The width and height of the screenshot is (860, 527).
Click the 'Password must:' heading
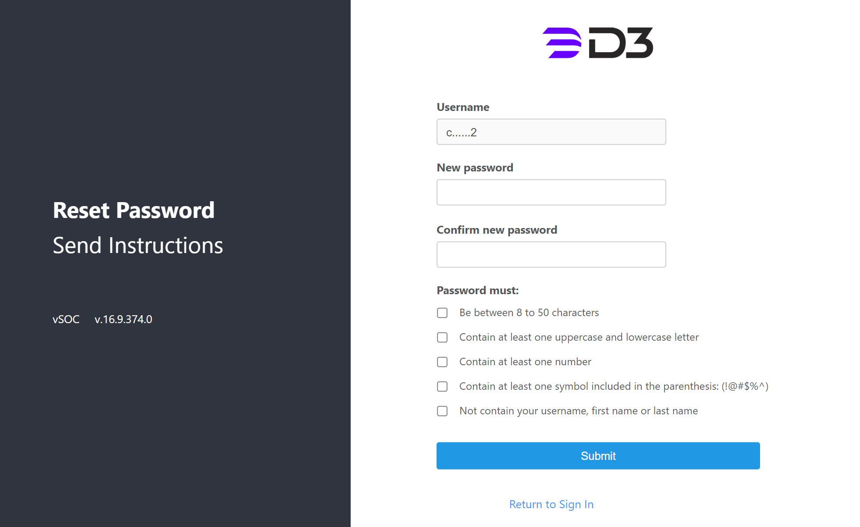click(477, 290)
